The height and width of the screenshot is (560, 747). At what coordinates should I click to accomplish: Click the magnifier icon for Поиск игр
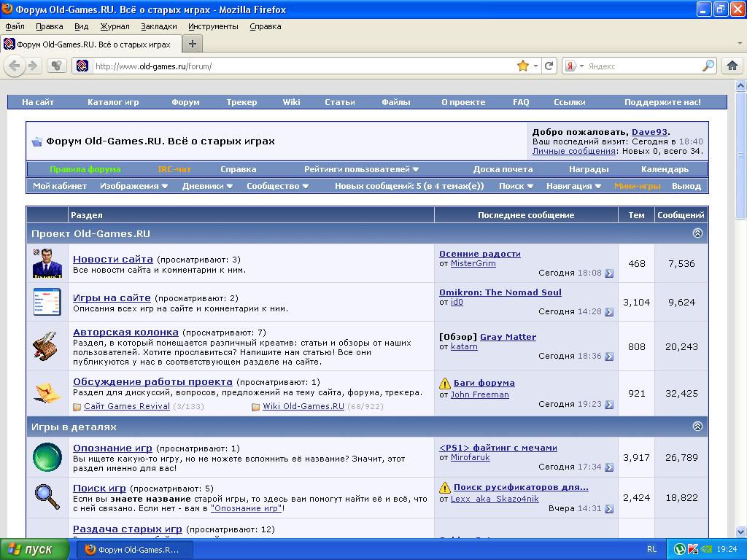(x=47, y=497)
